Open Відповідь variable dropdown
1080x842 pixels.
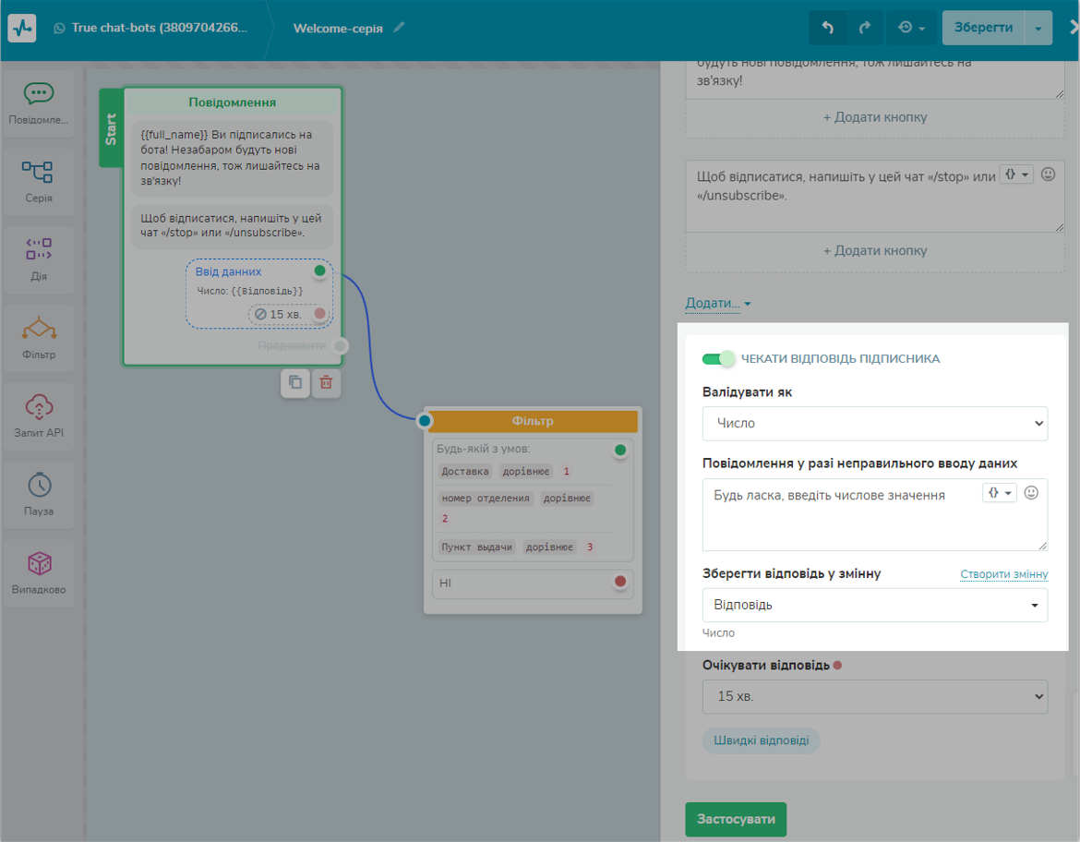click(875, 605)
